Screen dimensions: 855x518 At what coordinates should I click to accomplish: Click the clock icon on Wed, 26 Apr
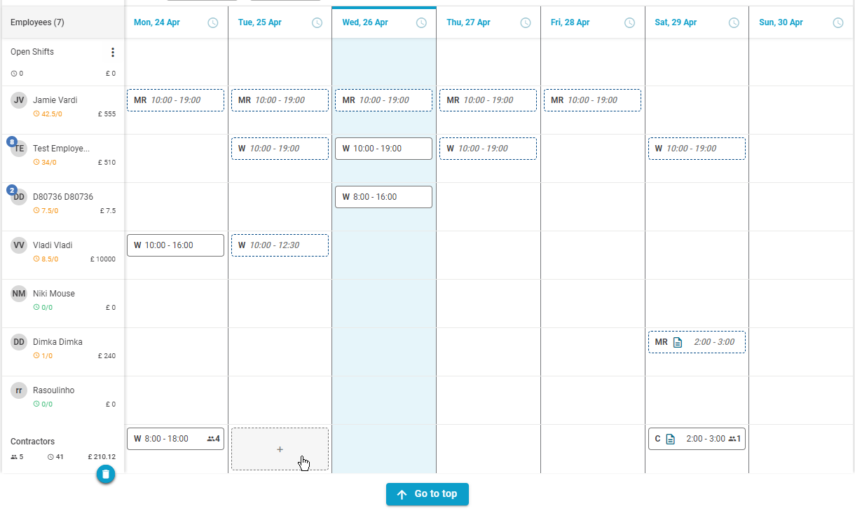[421, 22]
